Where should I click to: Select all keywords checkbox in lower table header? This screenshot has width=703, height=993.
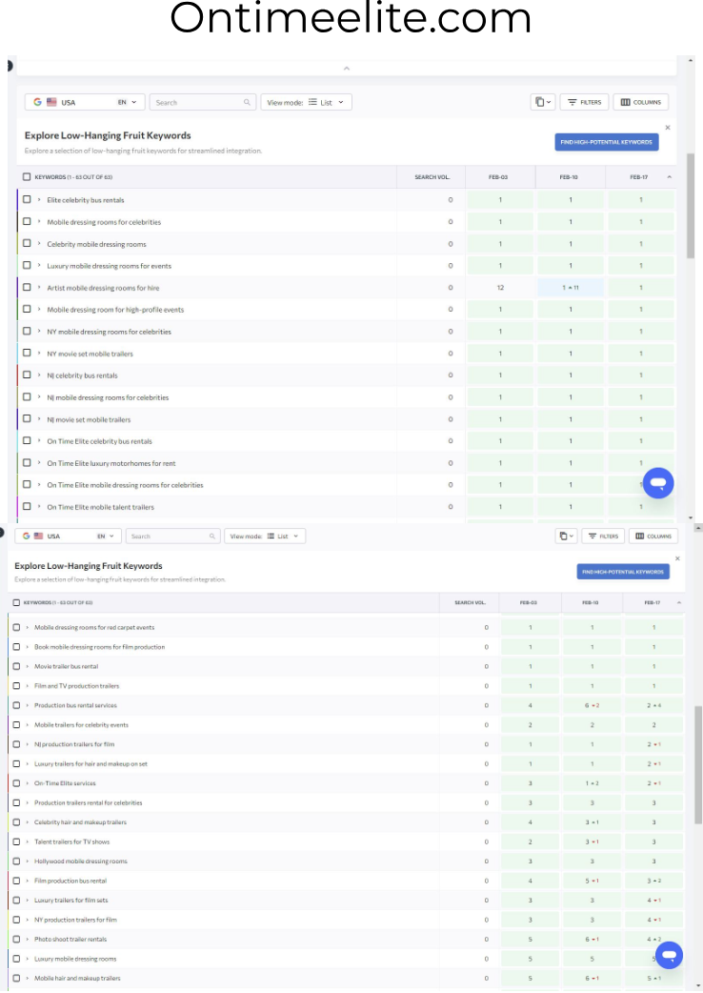point(16,602)
